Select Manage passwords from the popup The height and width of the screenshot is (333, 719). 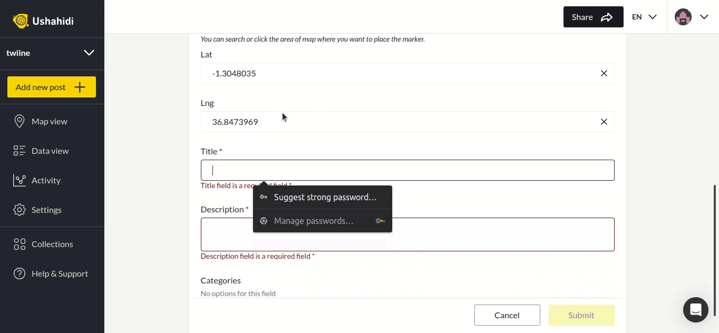point(314,221)
